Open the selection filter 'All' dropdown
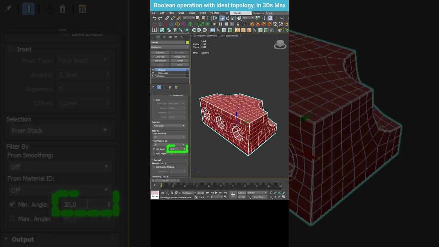The image size is (439, 247). (189, 18)
